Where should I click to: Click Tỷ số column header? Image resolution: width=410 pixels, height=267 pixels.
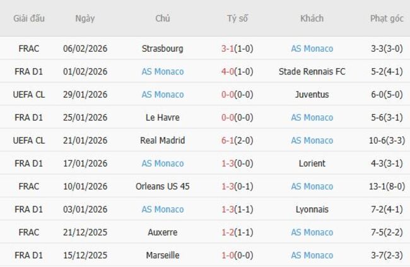click(x=237, y=18)
